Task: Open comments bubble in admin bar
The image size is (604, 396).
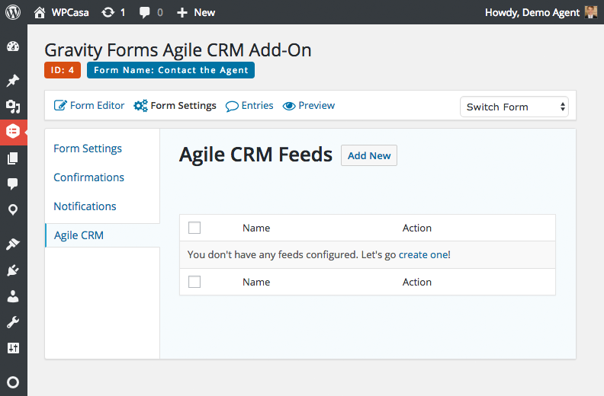Action: pyautogui.click(x=151, y=12)
